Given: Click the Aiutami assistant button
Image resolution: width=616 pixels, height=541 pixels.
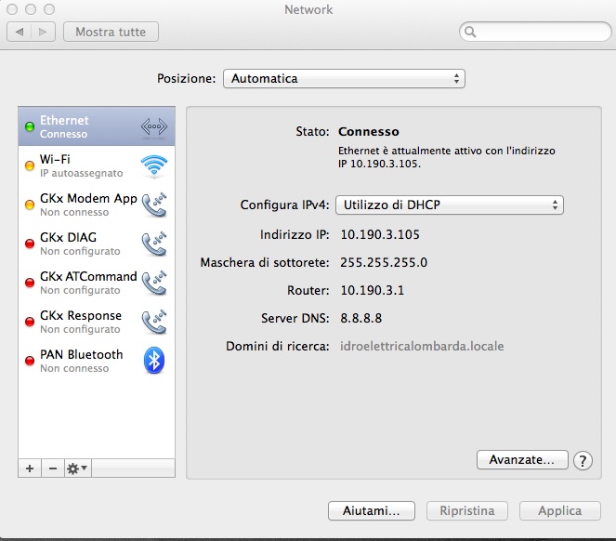Looking at the screenshot, I should [x=372, y=510].
